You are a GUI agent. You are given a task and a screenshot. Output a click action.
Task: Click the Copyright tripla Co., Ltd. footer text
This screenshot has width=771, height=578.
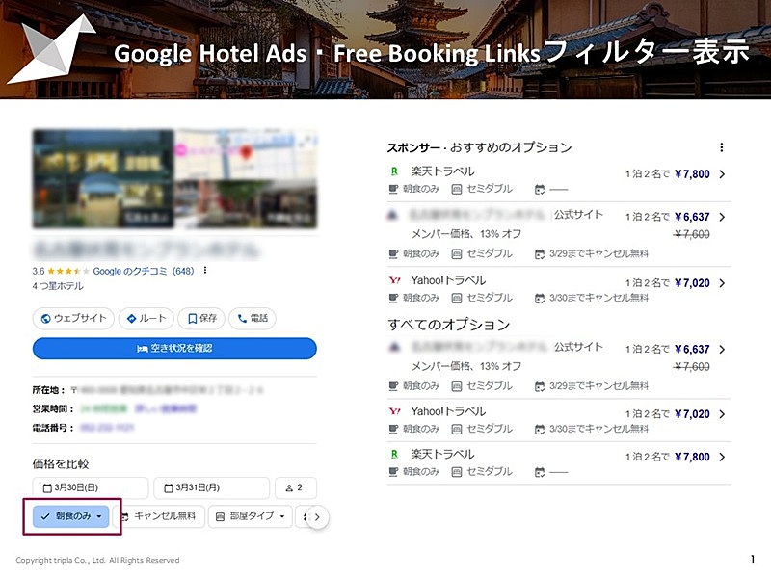pos(97,560)
